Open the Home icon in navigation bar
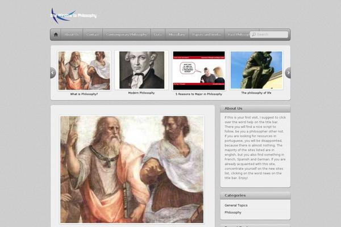The height and width of the screenshot is (227, 341). [56, 35]
